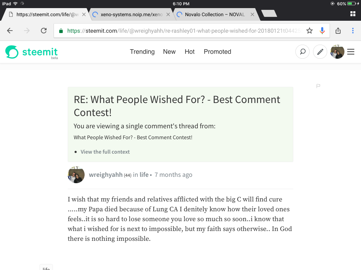Navigate back with the back arrow
361x270 pixels.
10,31
